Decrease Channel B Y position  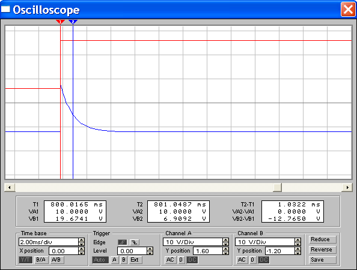tap(298, 253)
